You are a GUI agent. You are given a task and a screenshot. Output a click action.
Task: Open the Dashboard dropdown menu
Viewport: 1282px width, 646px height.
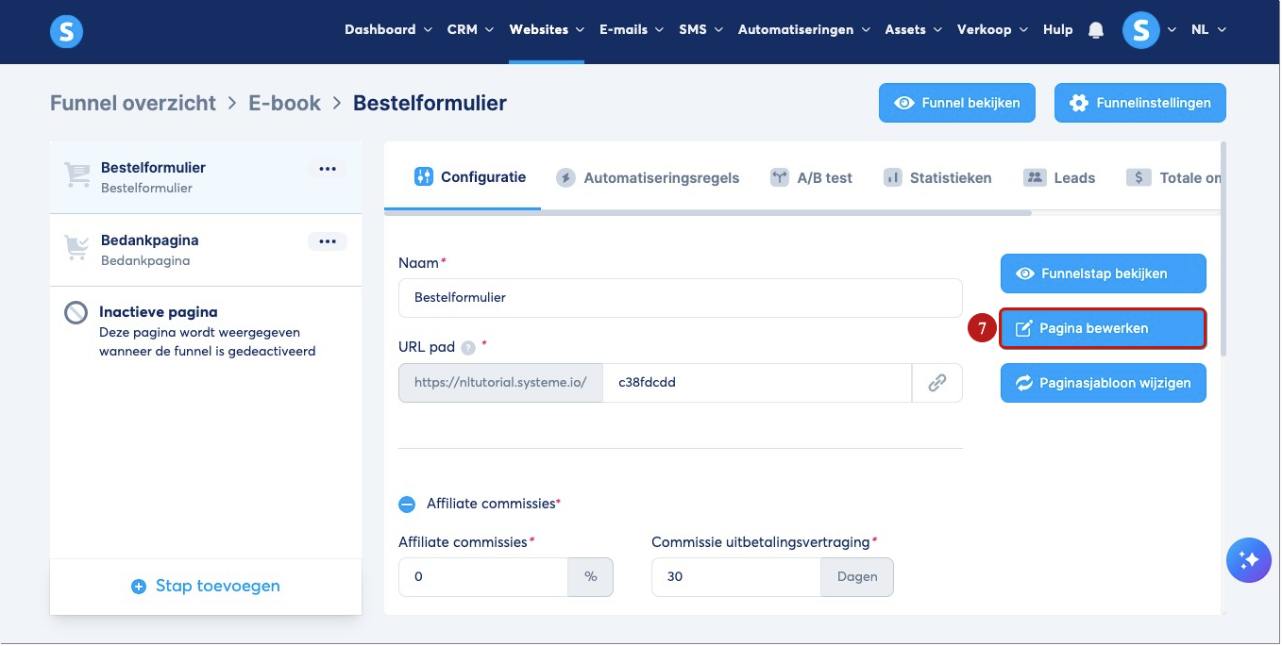pyautogui.click(x=388, y=29)
